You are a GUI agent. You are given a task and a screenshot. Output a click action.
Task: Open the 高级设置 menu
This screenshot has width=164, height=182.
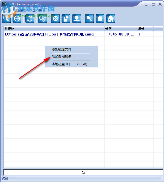click(x=20, y=11)
